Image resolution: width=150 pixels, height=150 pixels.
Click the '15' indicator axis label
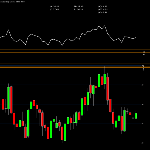(144, 55)
